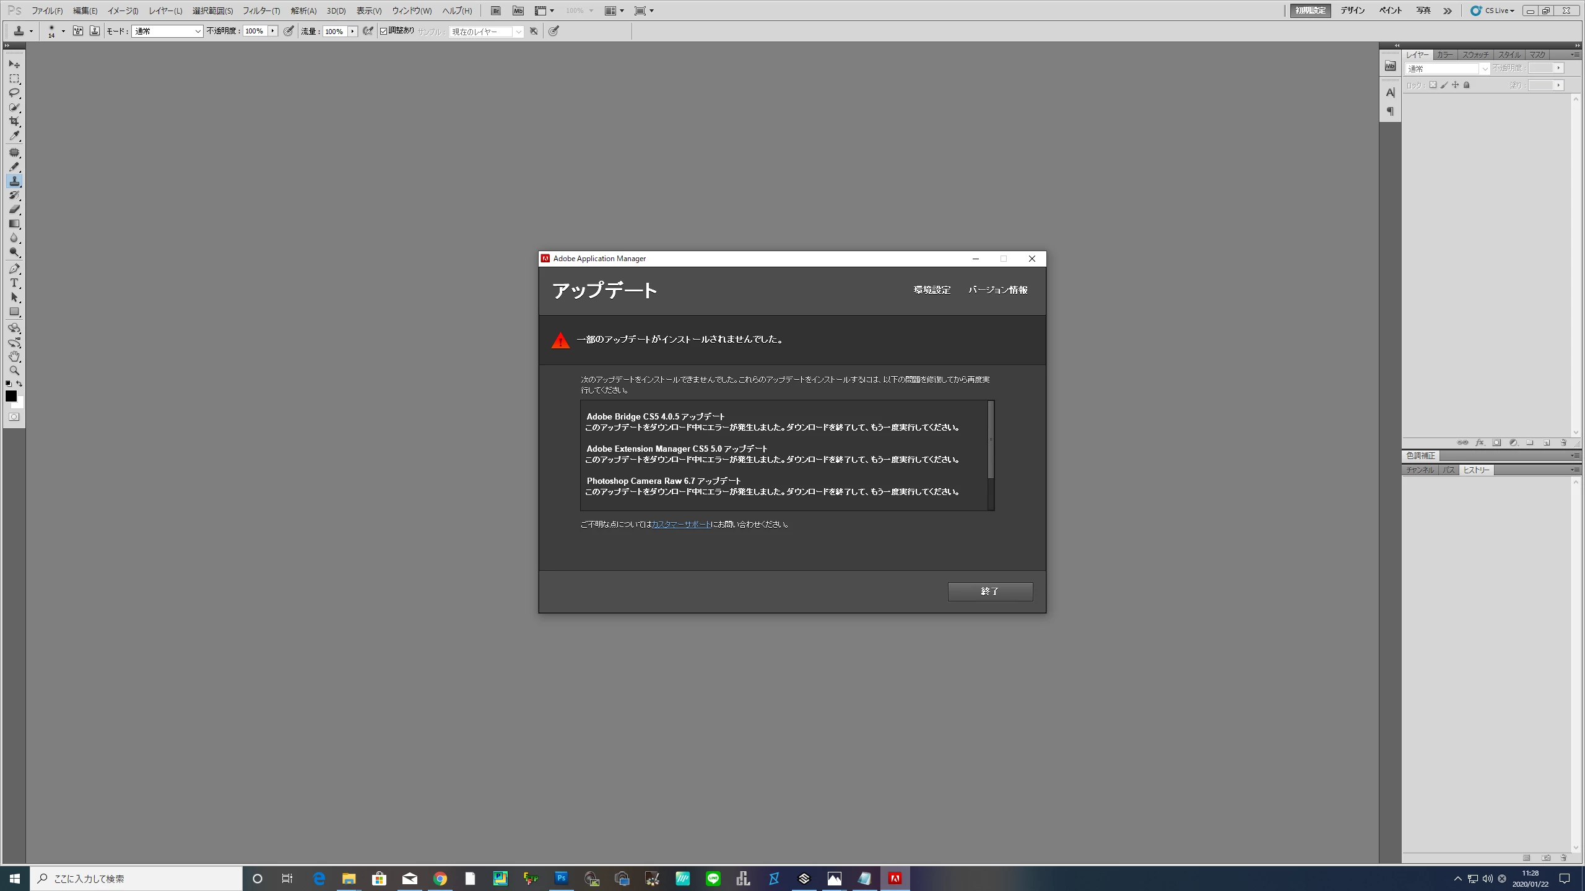Launch Bridge from the Br icon
The width and height of the screenshot is (1585, 891).
495,11
